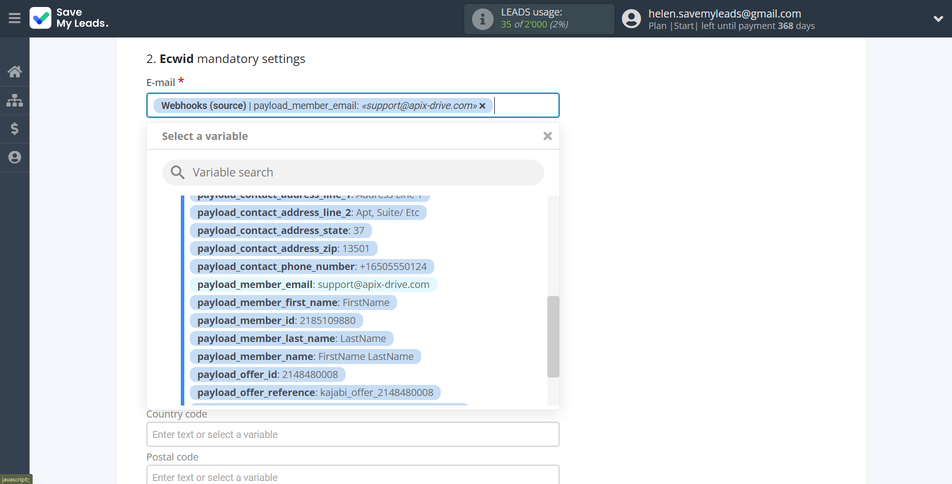Open the hamburger menu
Screen dimensions: 952x484
pos(15,18)
